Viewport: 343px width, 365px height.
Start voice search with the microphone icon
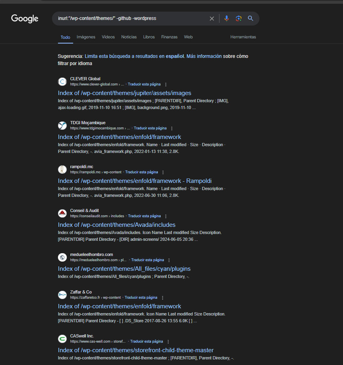tap(227, 18)
